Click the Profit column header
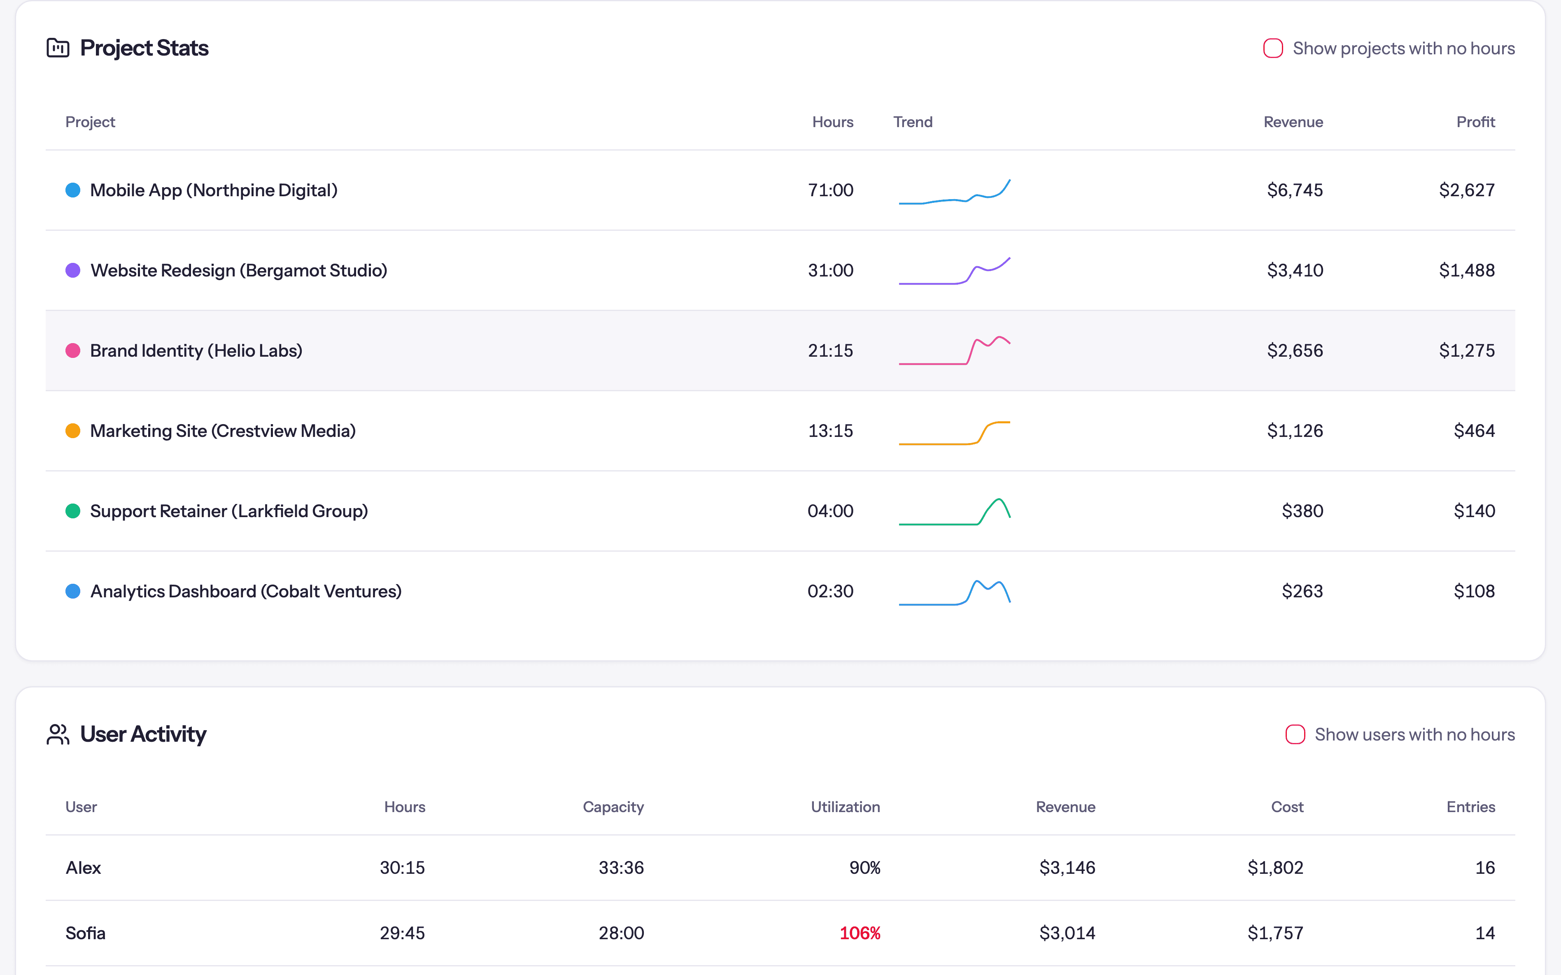Viewport: 1561px width, 975px height. click(1476, 122)
